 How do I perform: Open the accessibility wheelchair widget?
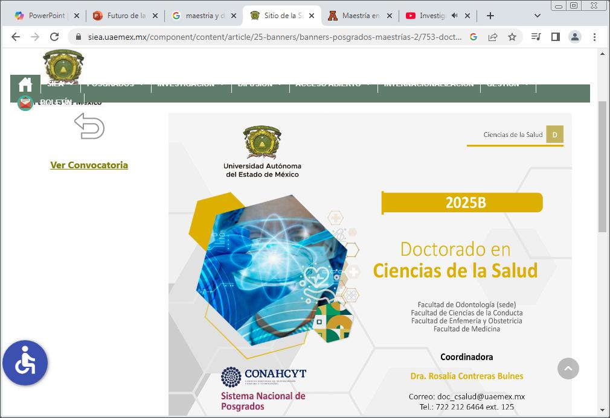point(25,363)
